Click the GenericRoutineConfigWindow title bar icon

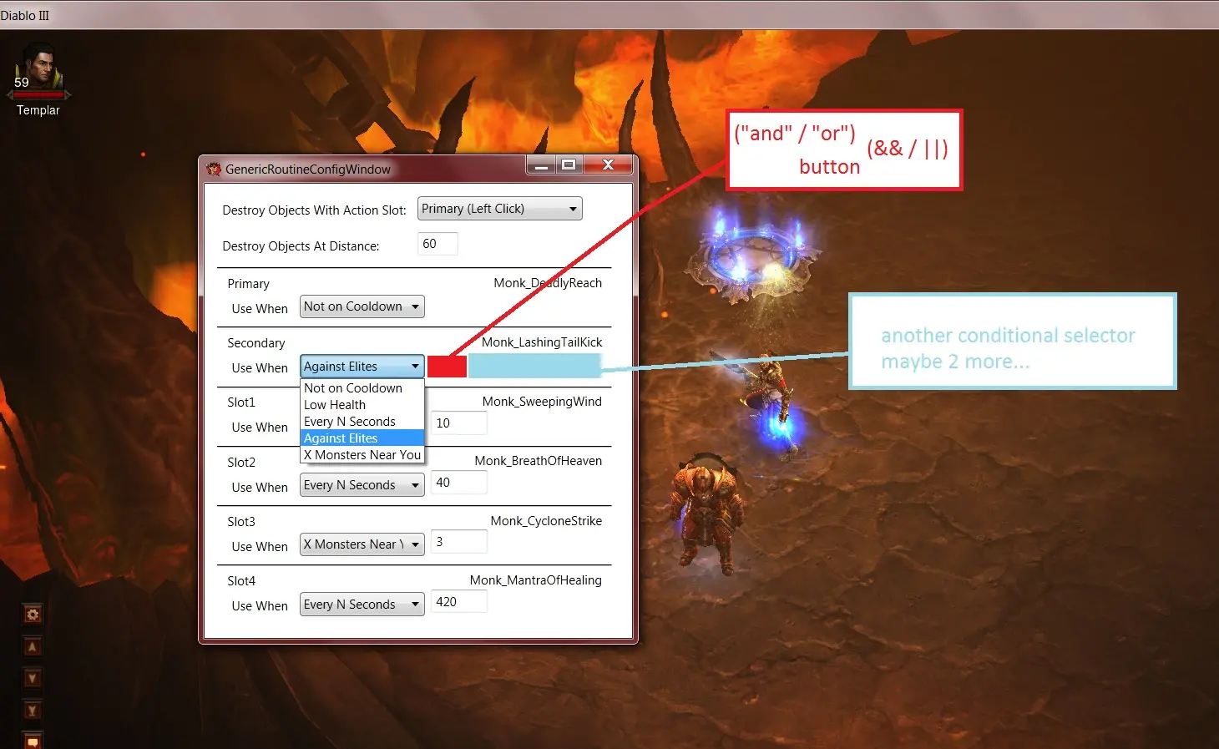tap(214, 169)
